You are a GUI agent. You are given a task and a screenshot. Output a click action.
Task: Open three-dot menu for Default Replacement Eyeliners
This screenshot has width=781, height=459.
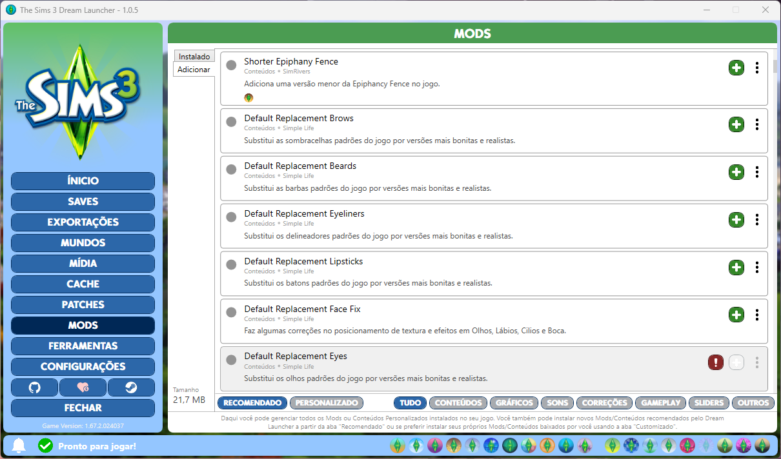[x=756, y=220]
